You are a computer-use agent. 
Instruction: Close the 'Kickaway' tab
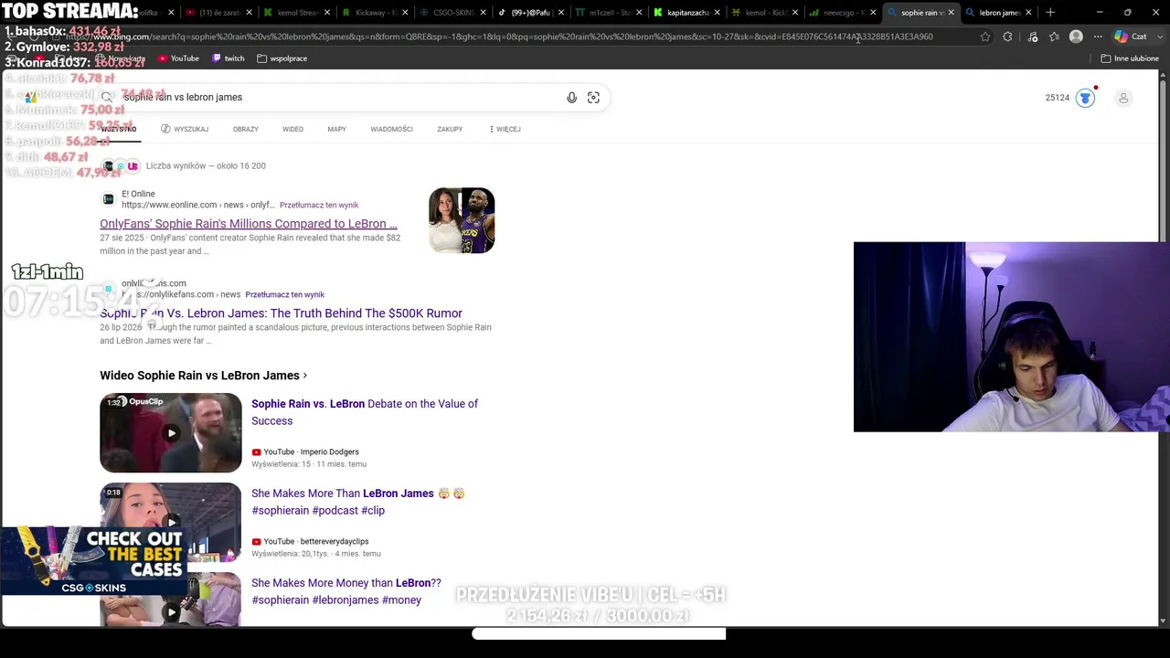405,13
